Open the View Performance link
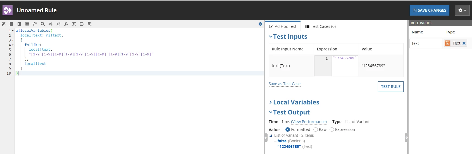 tap(309, 122)
